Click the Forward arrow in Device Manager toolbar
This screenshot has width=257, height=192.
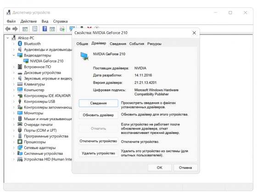(x=15, y=29)
